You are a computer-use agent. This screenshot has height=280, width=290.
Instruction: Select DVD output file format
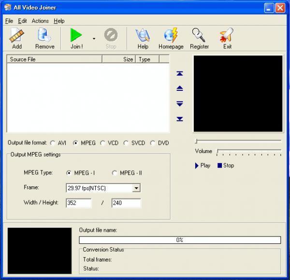click(x=159, y=143)
